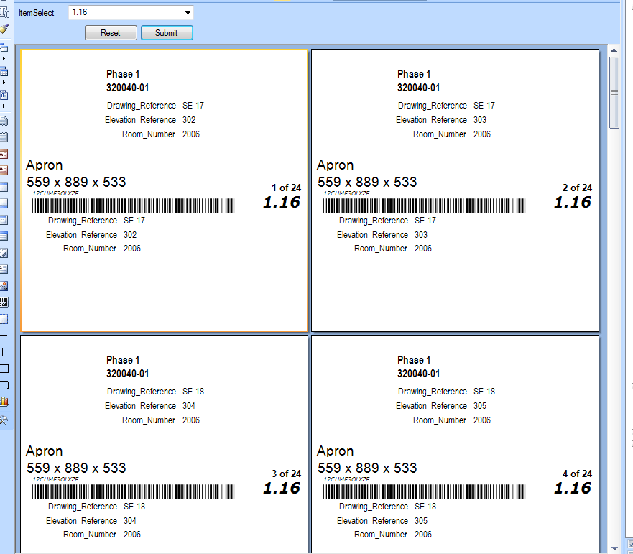Select the highlighted label card 1 of 24

165,190
